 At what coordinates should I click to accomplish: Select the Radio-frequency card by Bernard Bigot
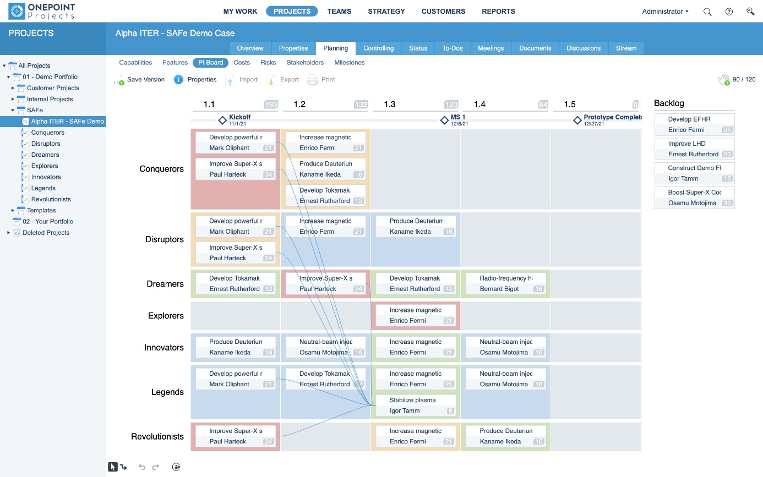(x=505, y=283)
